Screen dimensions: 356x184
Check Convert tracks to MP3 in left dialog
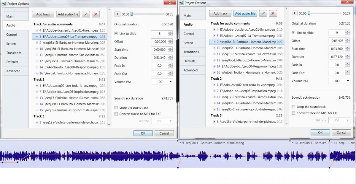[x=116, y=114]
